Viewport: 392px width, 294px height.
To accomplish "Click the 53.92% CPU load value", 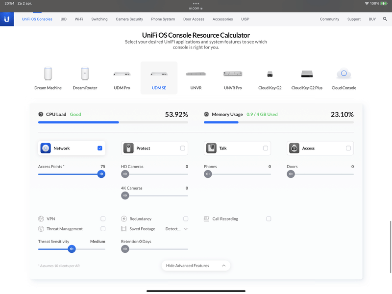I will (176, 115).
